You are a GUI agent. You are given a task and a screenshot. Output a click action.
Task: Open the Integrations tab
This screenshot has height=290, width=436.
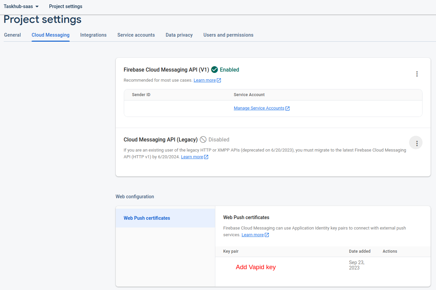click(93, 35)
